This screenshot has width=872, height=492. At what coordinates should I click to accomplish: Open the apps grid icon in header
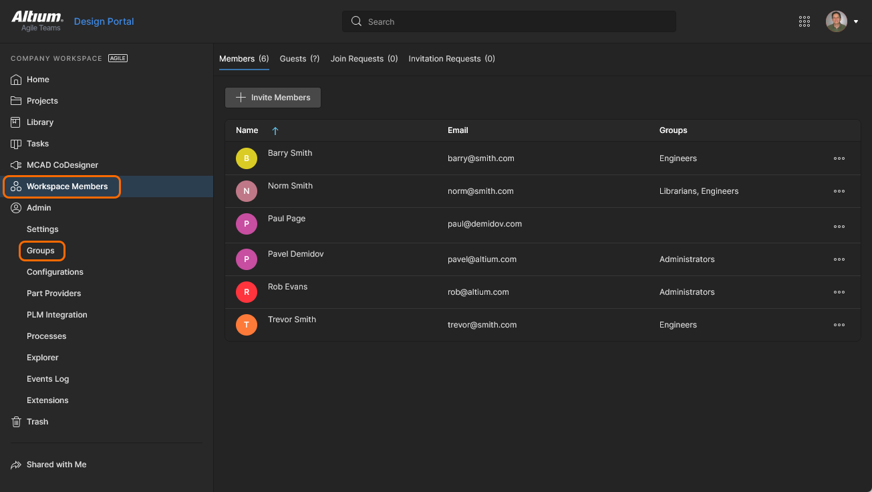click(x=805, y=21)
